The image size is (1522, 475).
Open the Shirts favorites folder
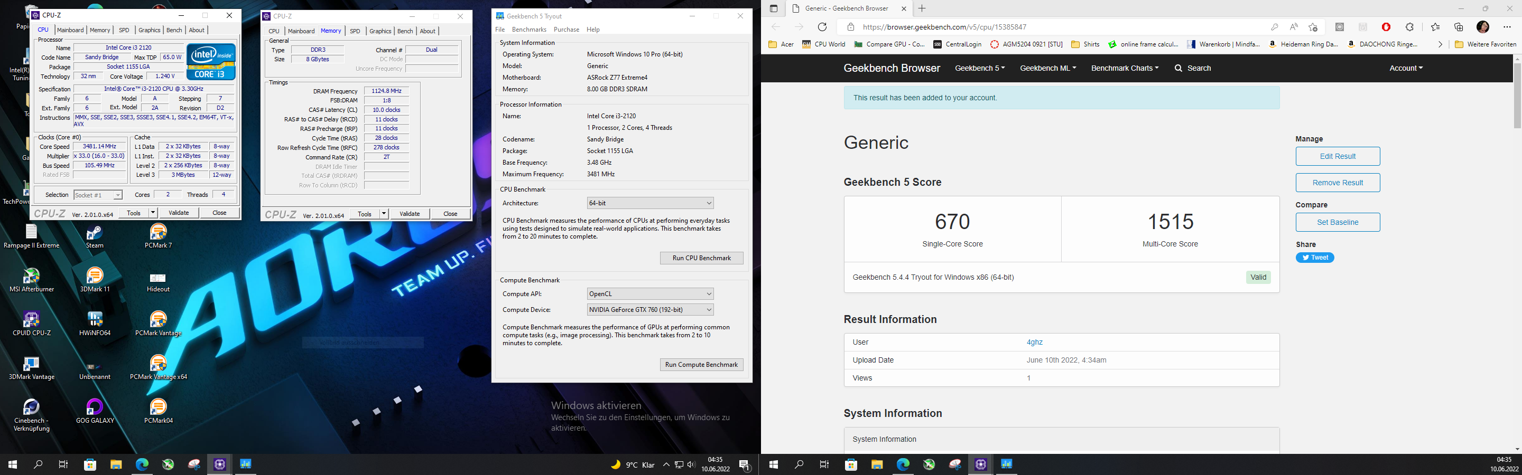pos(1085,44)
